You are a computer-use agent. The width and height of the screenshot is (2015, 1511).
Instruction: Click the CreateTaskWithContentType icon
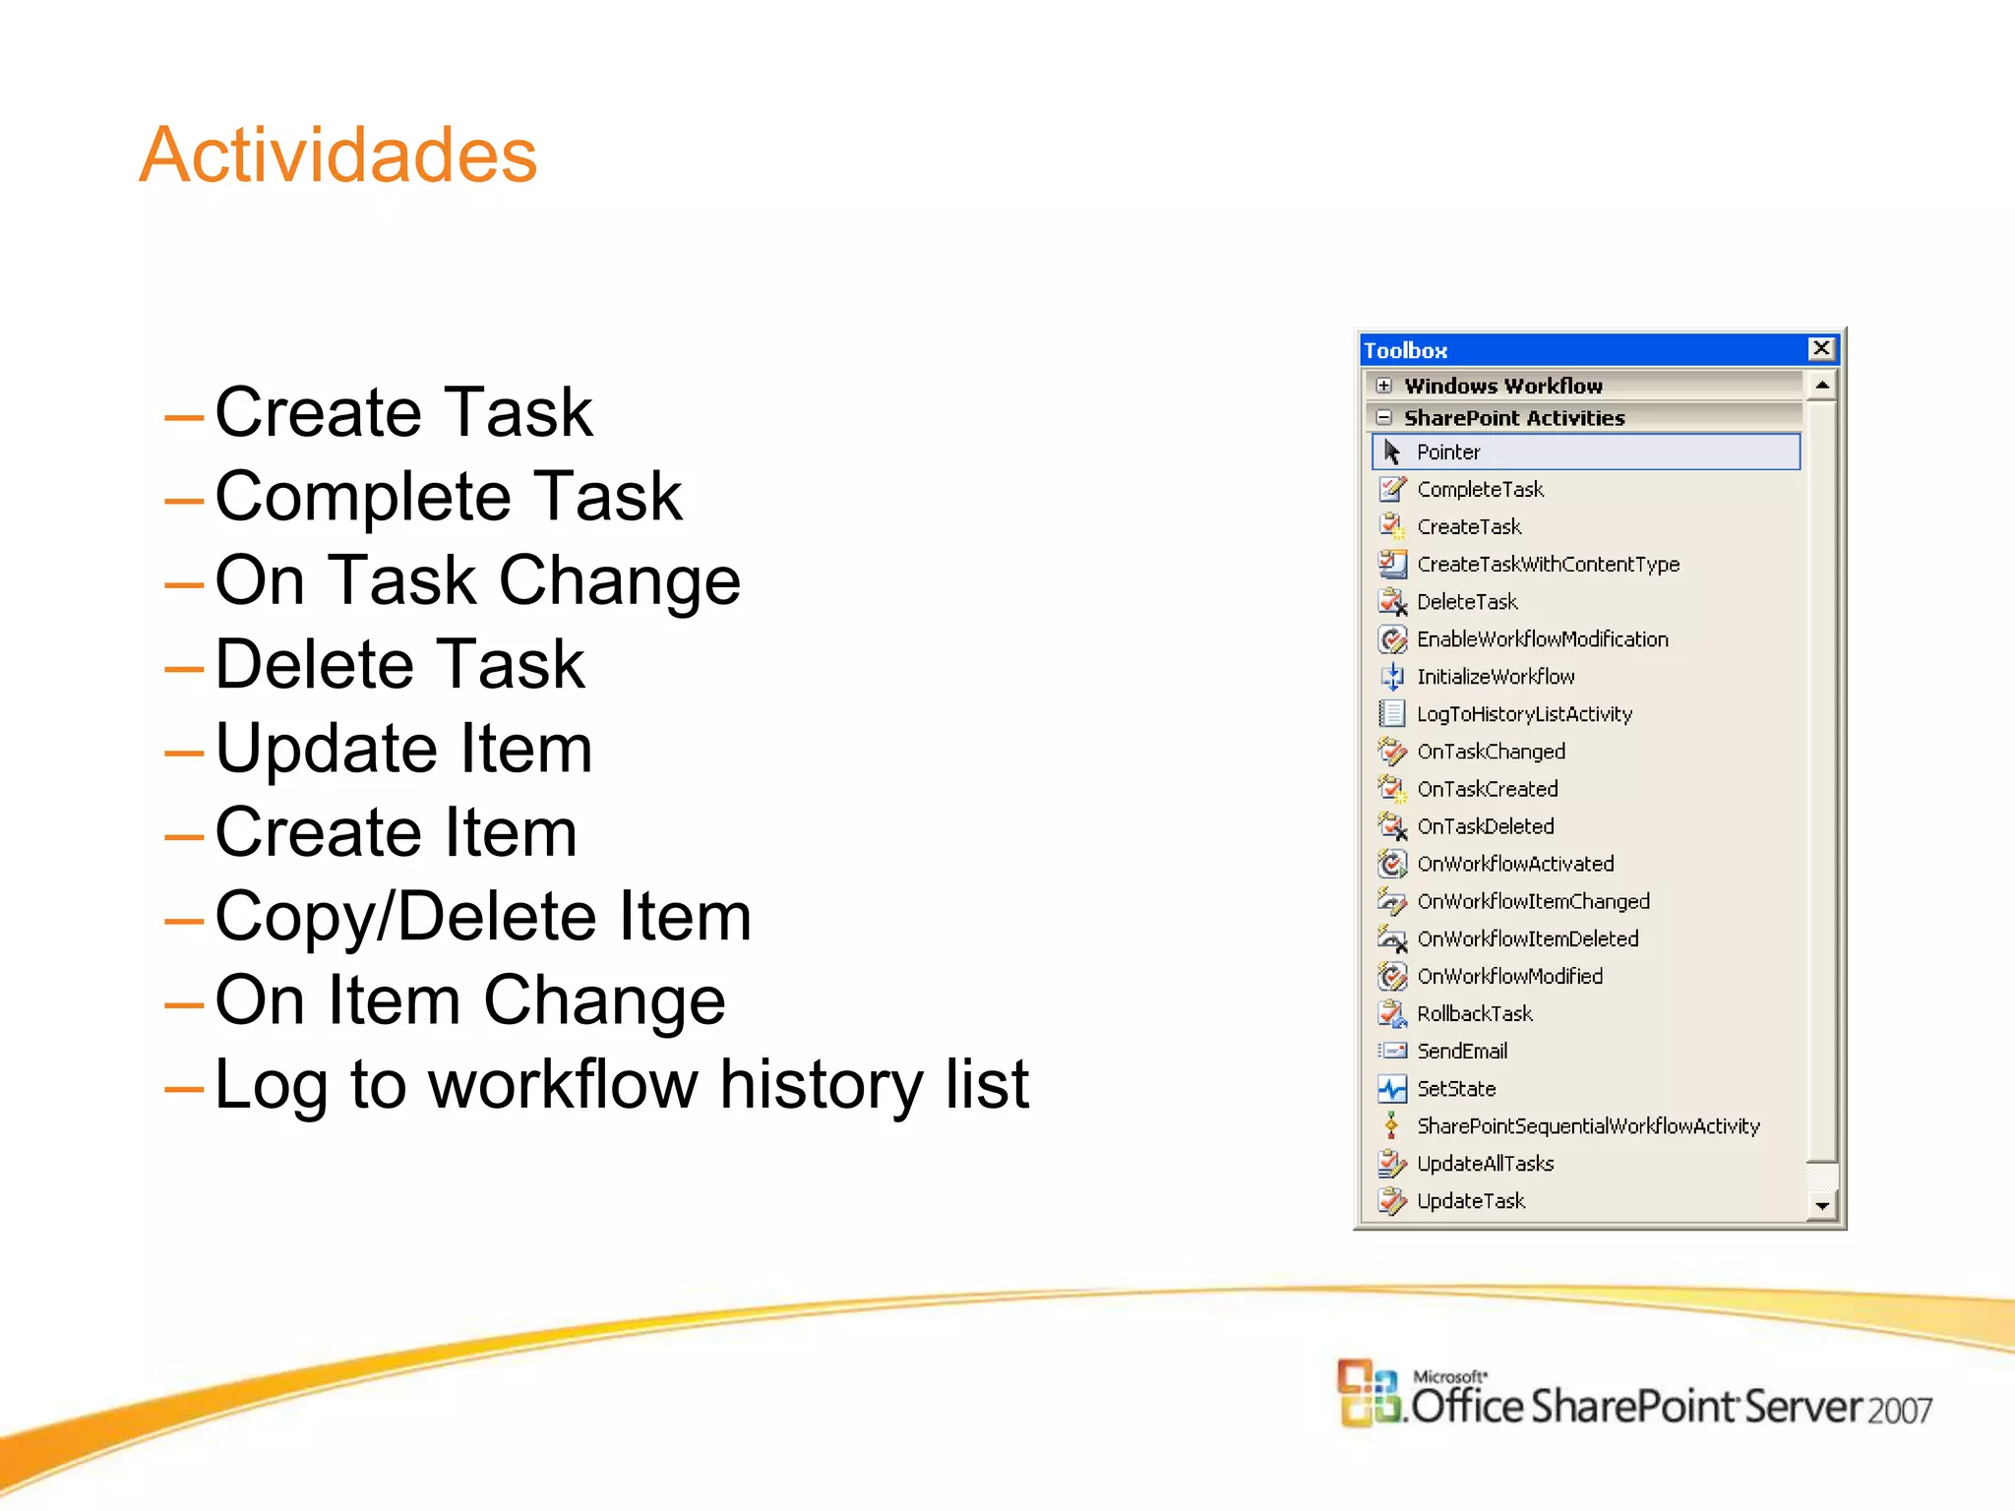coord(1392,564)
